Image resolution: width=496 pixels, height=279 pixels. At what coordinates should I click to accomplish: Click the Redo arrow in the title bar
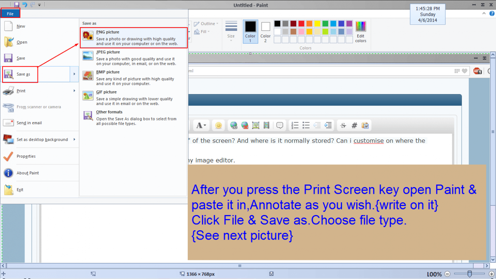pyautogui.click(x=32, y=5)
